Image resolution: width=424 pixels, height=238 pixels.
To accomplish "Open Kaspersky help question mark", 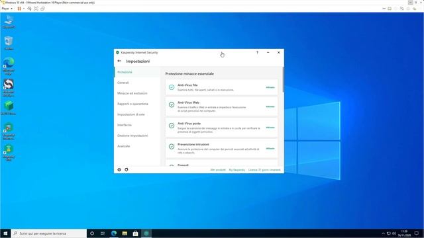I will pyautogui.click(x=257, y=52).
